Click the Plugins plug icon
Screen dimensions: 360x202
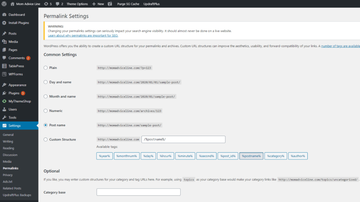4,93
